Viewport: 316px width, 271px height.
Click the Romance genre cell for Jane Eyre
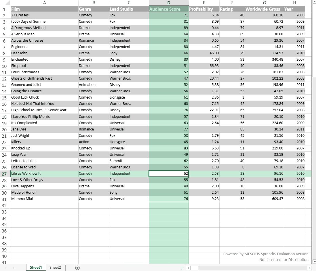pyautogui.click(x=94, y=129)
